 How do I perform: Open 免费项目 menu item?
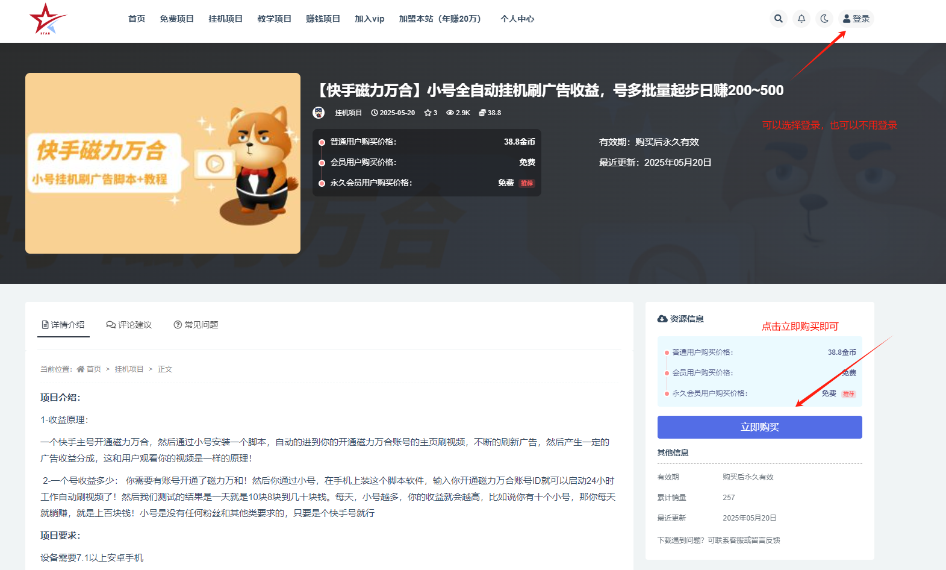176,19
